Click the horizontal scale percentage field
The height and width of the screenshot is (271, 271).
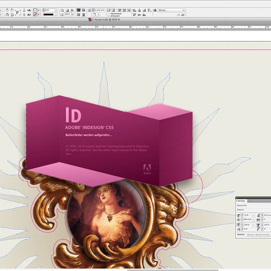[267, 225]
